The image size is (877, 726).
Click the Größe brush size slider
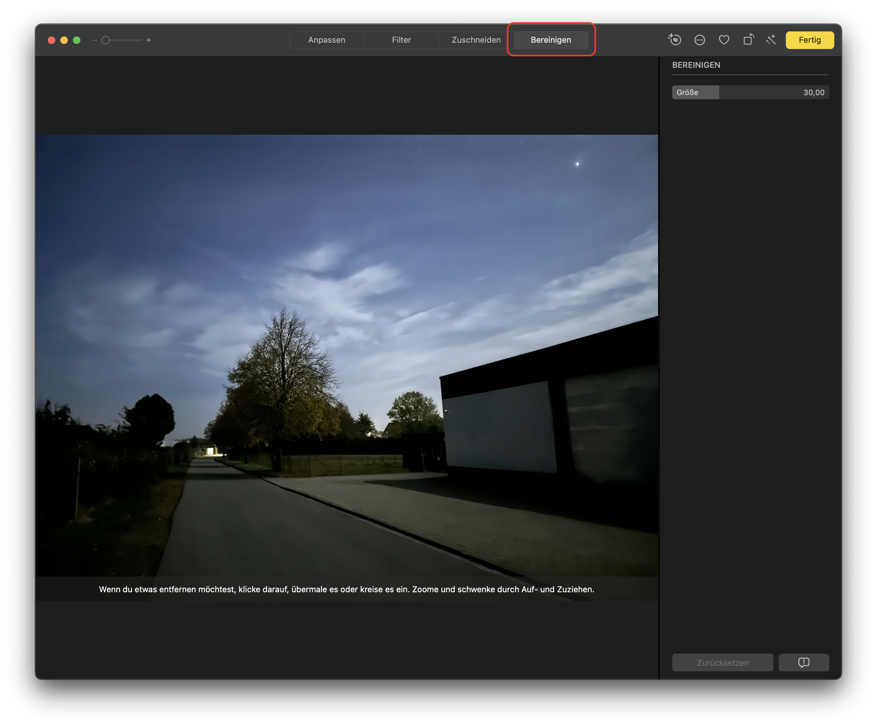[x=750, y=92]
